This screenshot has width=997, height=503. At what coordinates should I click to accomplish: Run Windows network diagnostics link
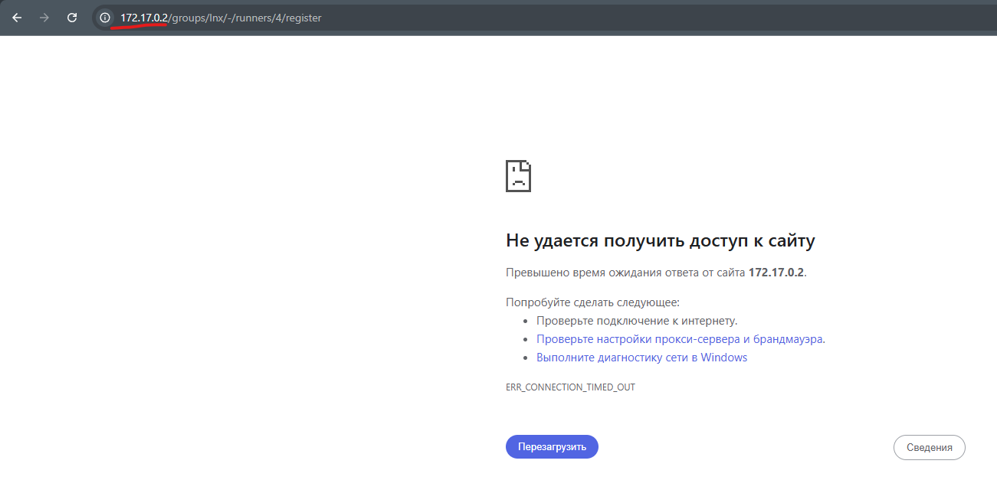coord(641,357)
